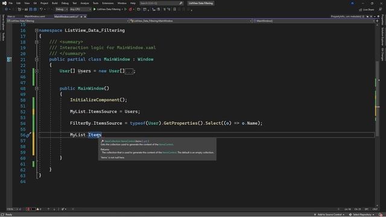The height and width of the screenshot is (217, 386).
Task: Click Start Without Debugging outline arrow
Action: 125,10
